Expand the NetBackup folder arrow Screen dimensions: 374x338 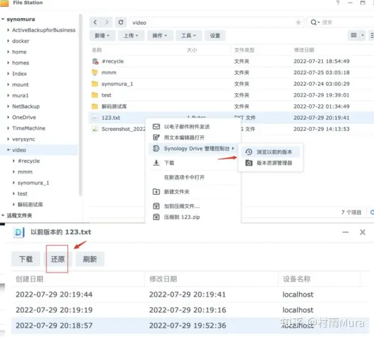[x=8, y=106]
